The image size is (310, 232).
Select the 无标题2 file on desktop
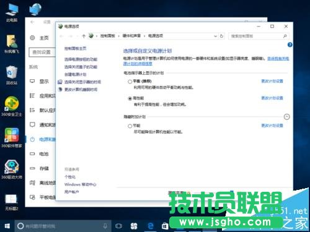point(12,202)
